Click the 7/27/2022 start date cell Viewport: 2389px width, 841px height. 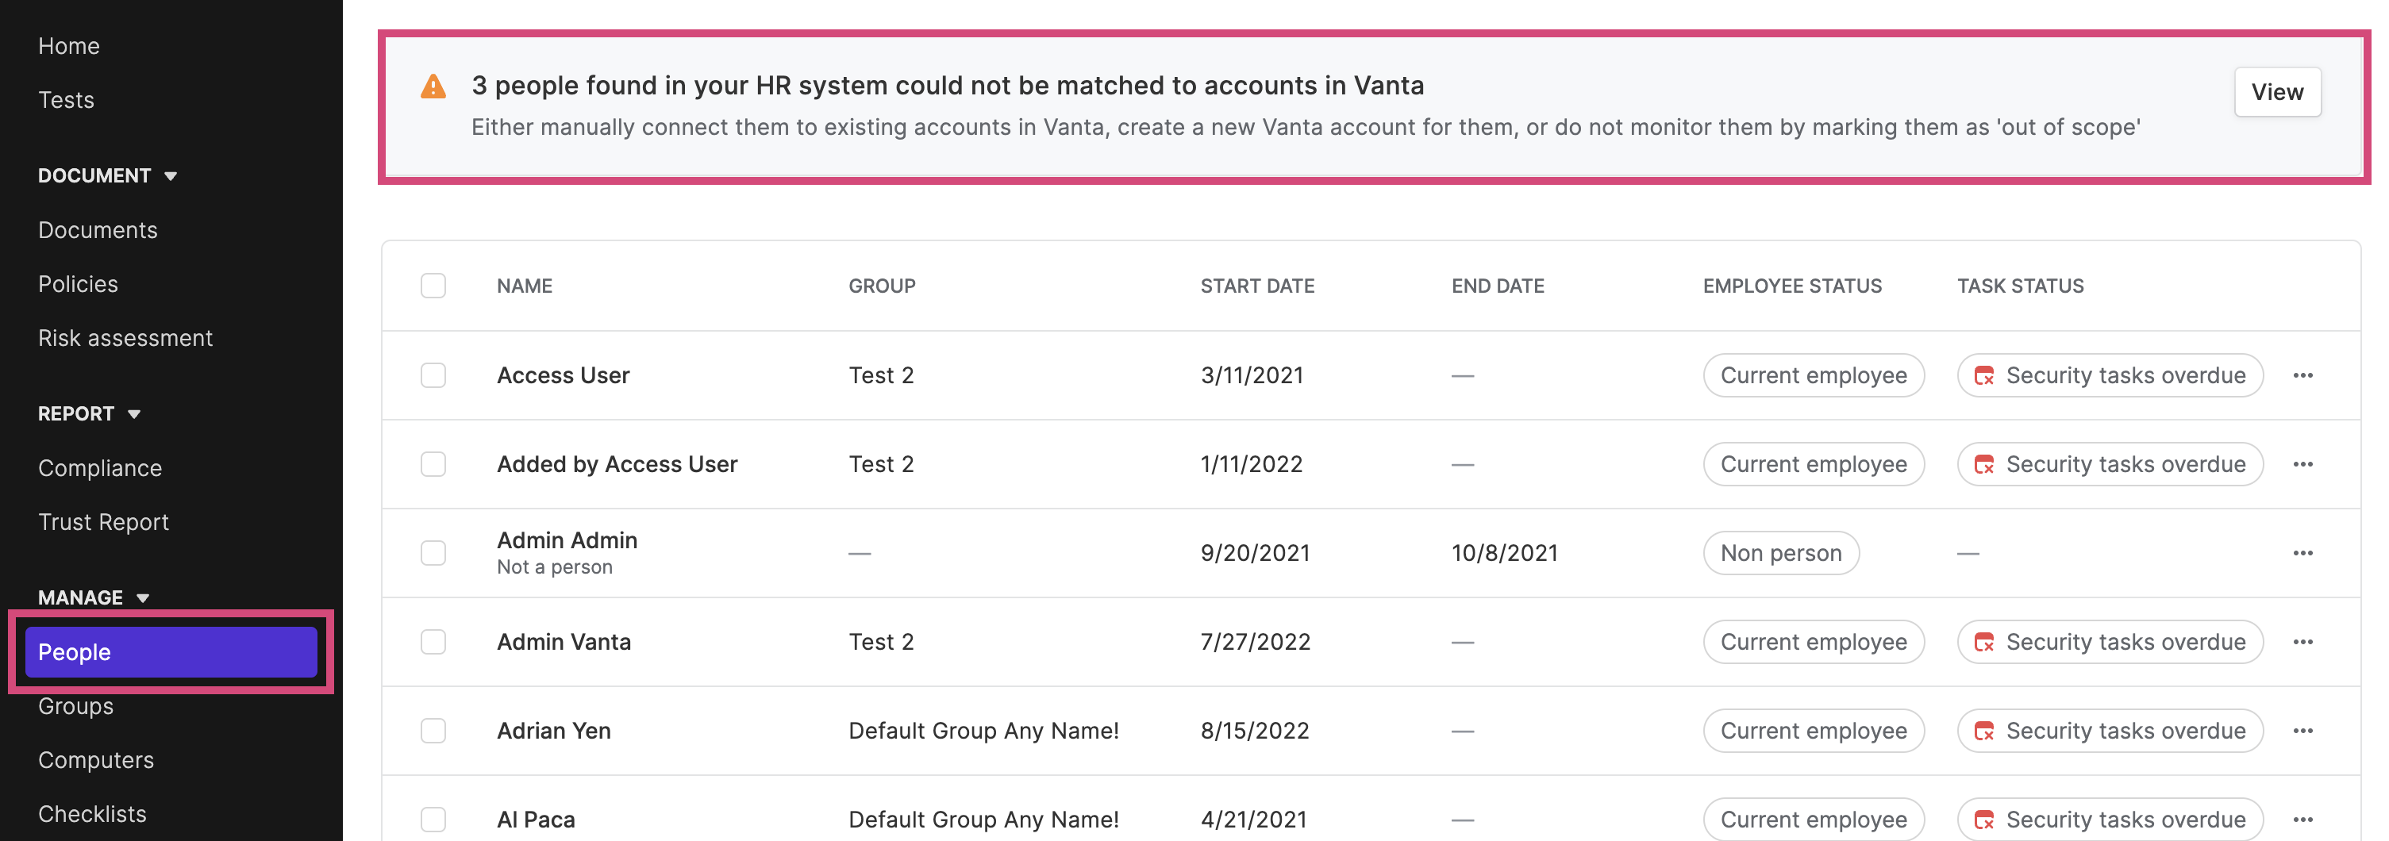point(1256,643)
